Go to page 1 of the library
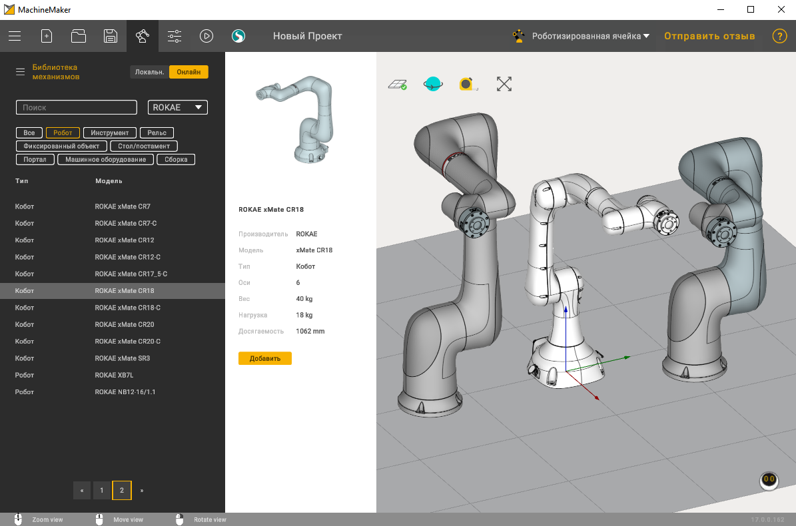The width and height of the screenshot is (796, 526). pos(101,491)
